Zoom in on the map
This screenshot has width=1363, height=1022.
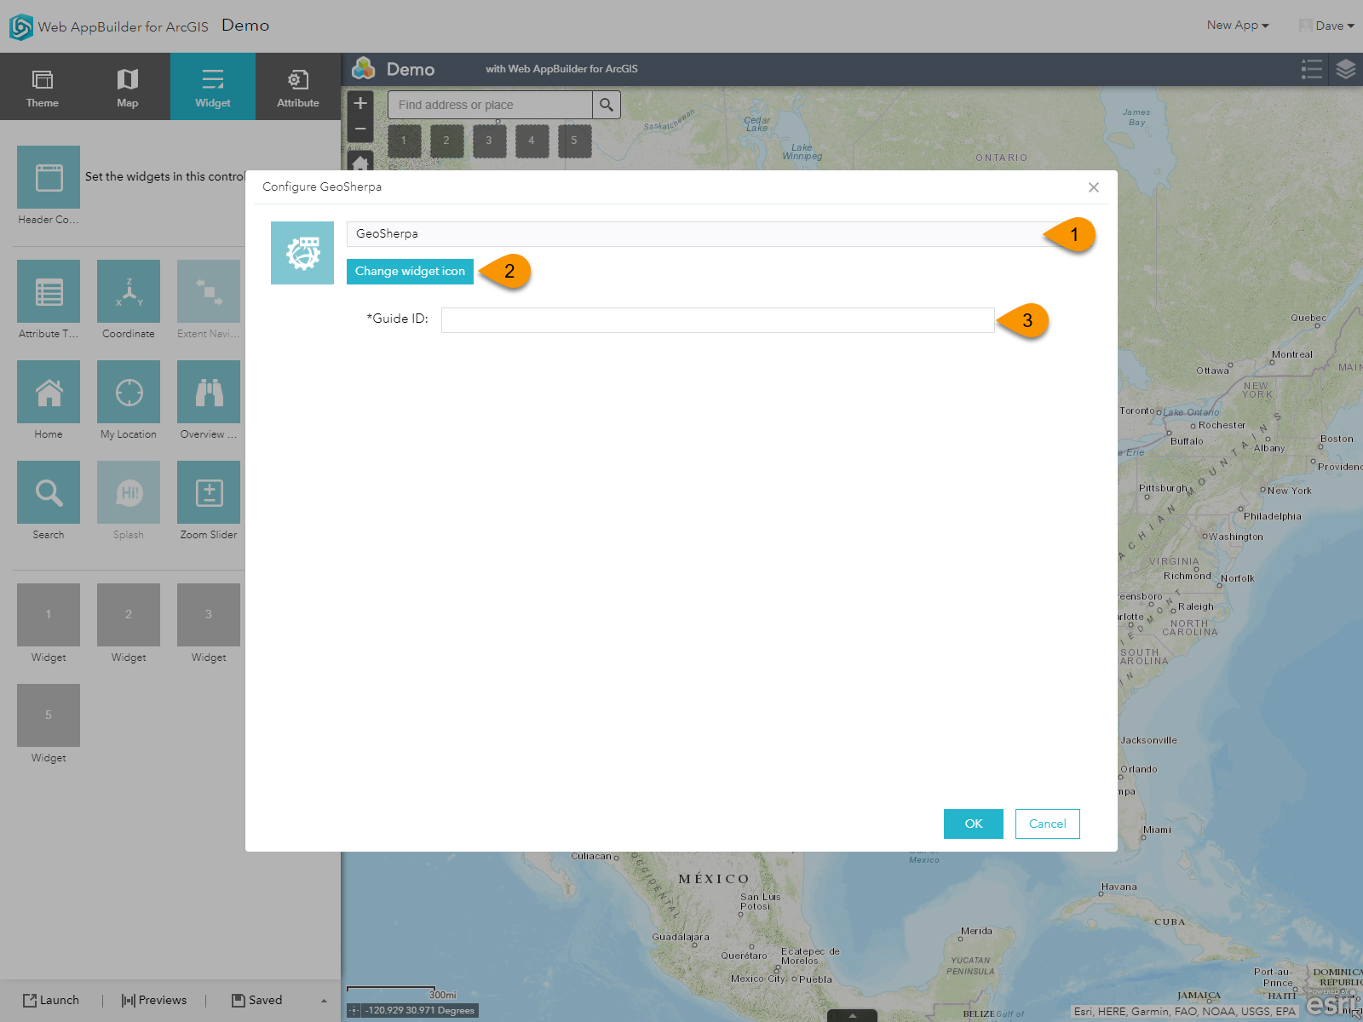pyautogui.click(x=360, y=103)
